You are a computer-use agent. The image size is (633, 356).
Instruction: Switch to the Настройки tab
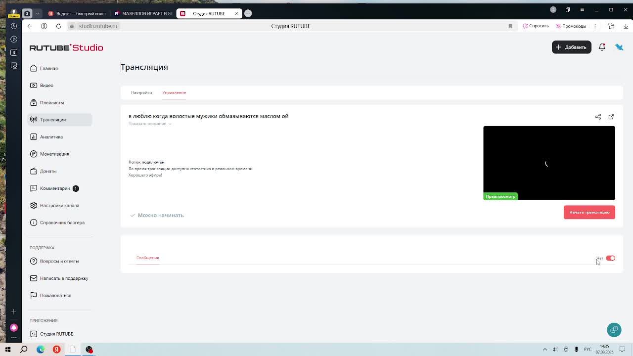point(141,92)
